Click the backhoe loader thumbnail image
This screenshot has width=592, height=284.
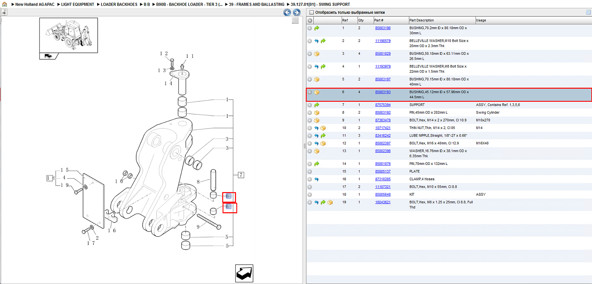point(68,35)
